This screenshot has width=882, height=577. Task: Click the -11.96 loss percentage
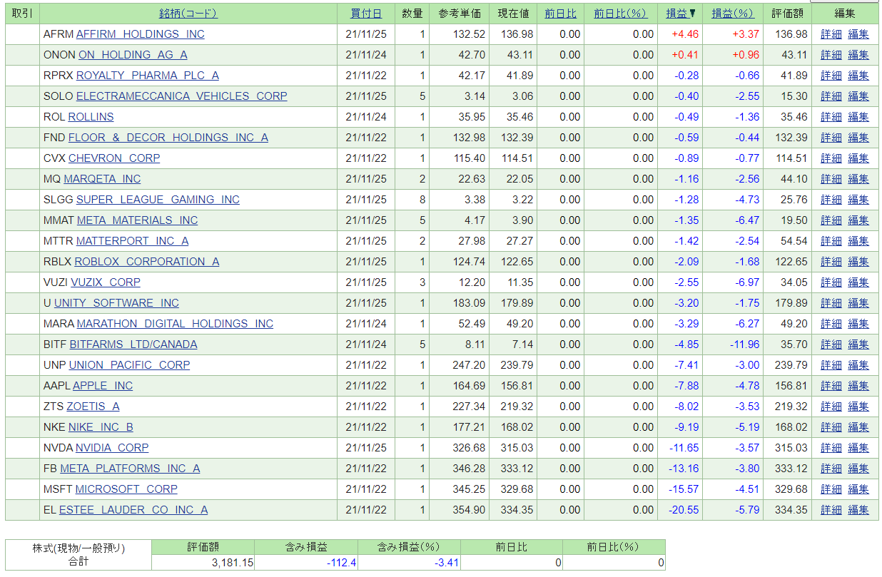(744, 344)
